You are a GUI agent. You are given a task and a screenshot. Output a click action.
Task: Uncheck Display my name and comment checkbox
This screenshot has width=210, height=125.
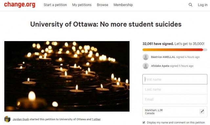pyautogui.click(x=144, y=122)
